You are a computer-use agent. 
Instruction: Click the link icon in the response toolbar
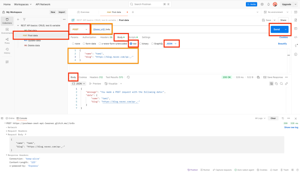click(x=286, y=84)
